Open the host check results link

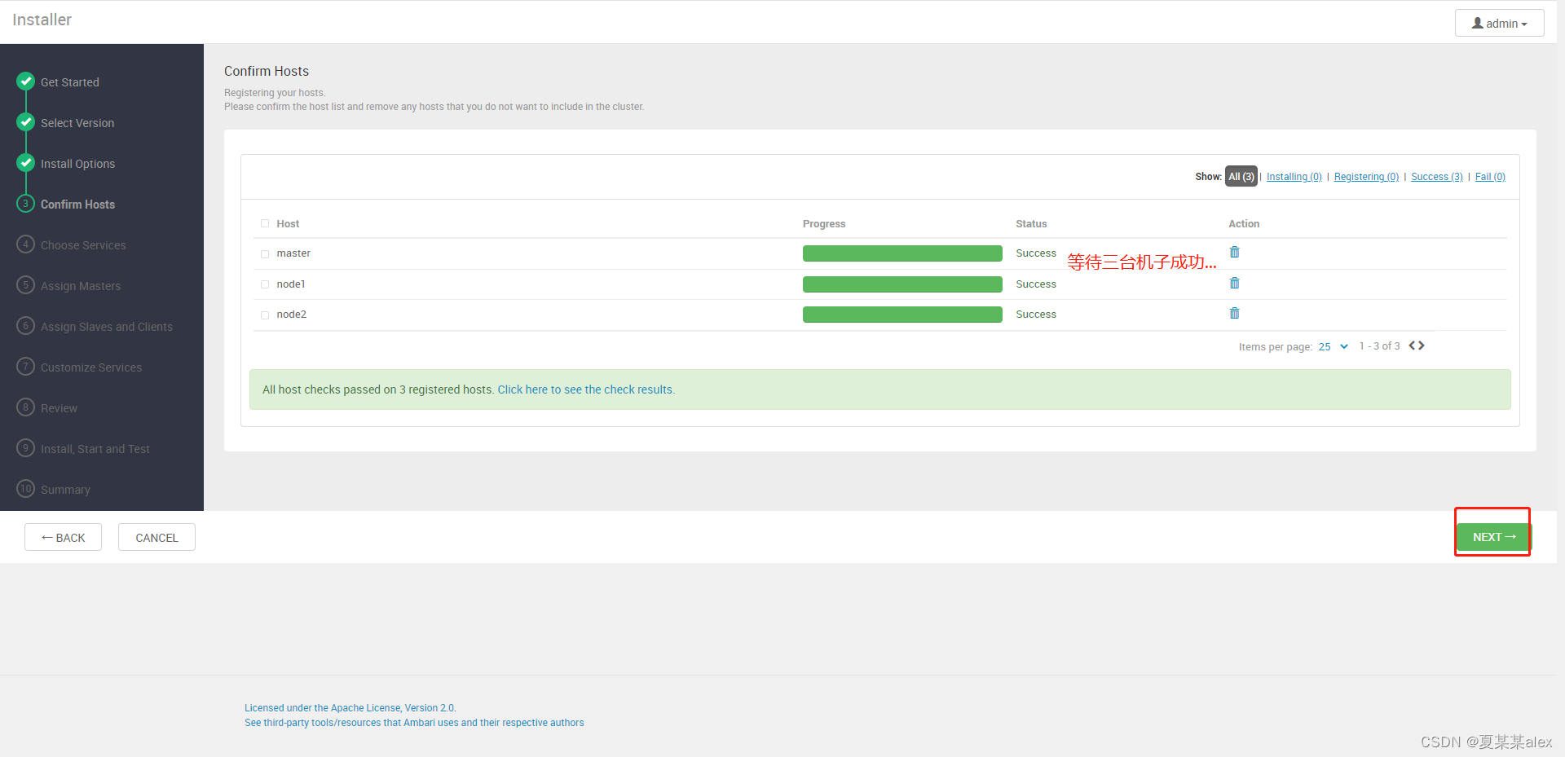586,390
